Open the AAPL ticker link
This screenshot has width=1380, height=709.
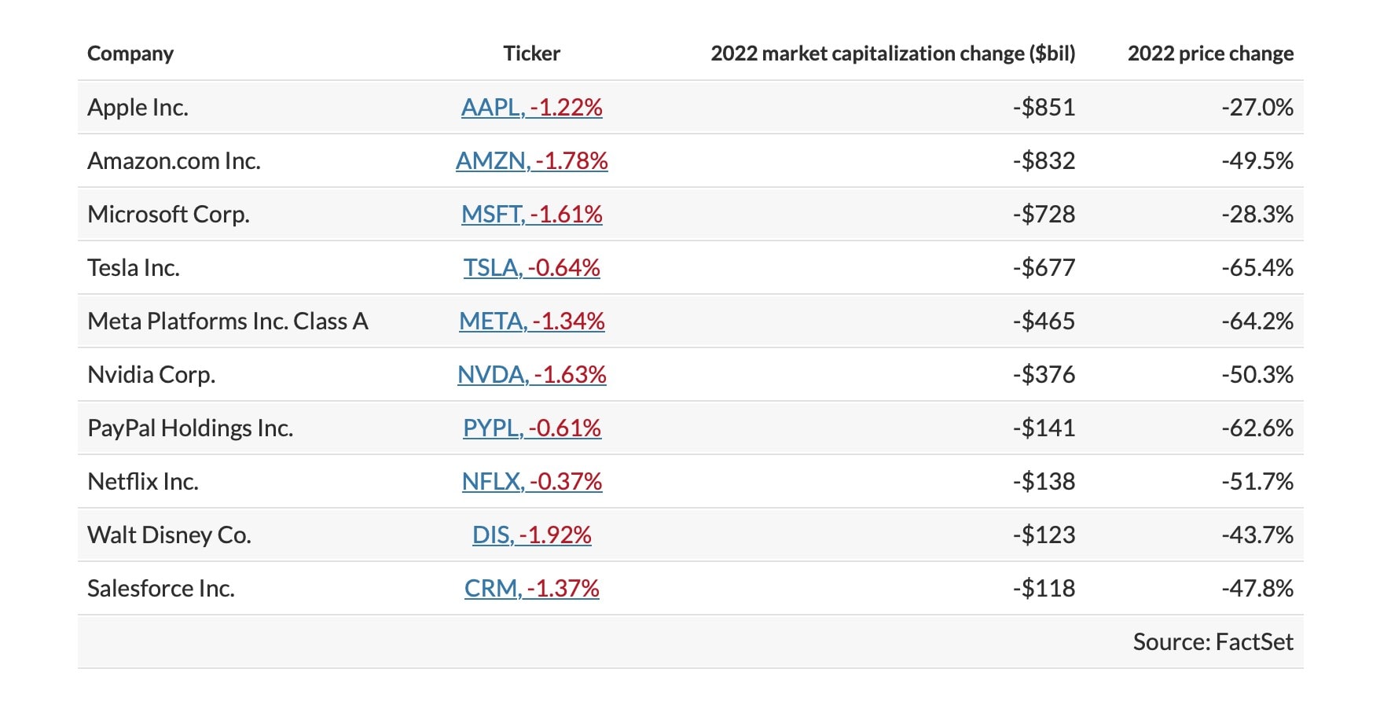pyautogui.click(x=531, y=107)
